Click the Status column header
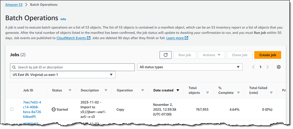The height and width of the screenshot is (129, 293). click(57, 90)
